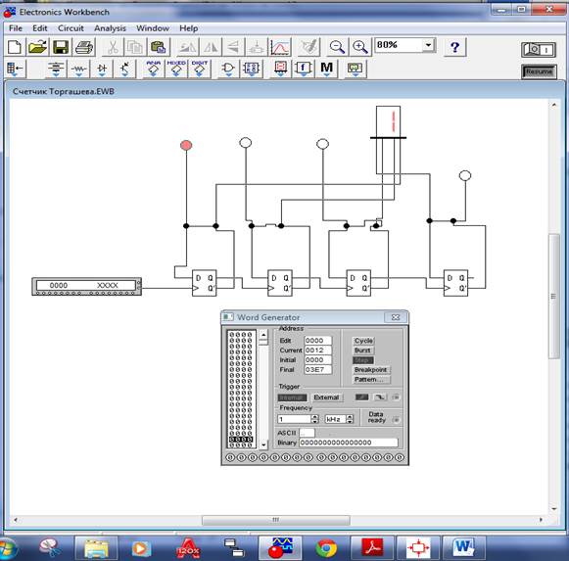Open the Circuit menu
This screenshot has width=569, height=561.
click(x=71, y=28)
